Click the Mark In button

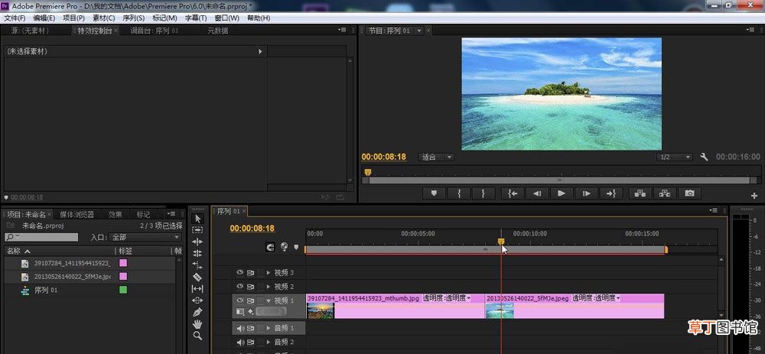(459, 193)
